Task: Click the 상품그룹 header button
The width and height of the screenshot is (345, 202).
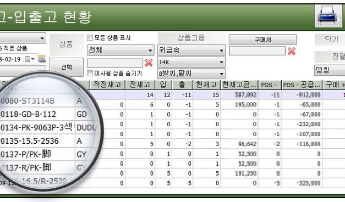Action: 191,38
